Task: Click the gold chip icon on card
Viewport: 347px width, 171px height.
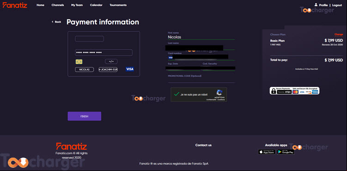Action: point(79,61)
